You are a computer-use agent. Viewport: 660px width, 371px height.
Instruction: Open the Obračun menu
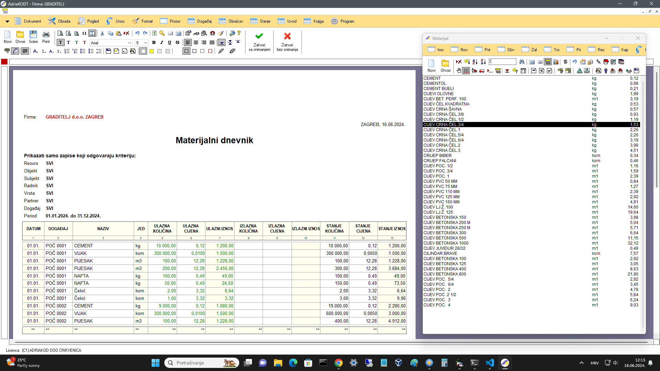[x=231, y=21]
